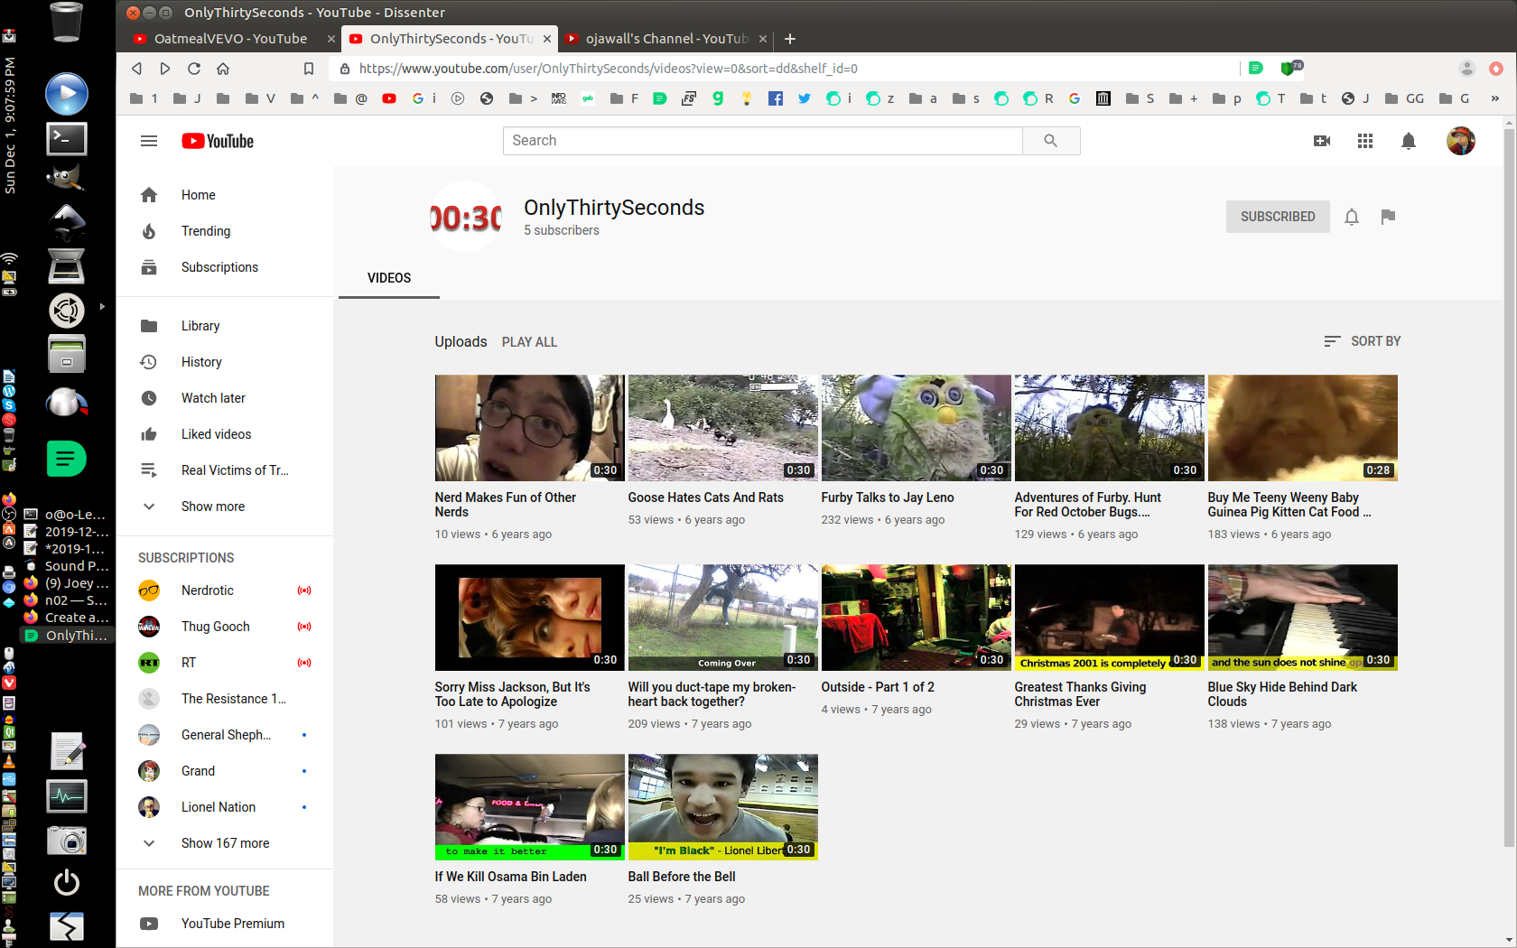The height and width of the screenshot is (948, 1517).
Task: Select the VIDEOS channel tab
Action: coord(388,278)
